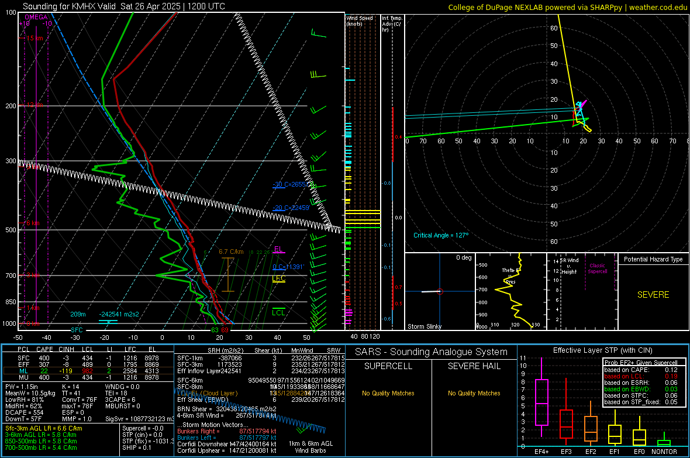
Task: Click the PW = 1.15in value
Action: point(22,387)
